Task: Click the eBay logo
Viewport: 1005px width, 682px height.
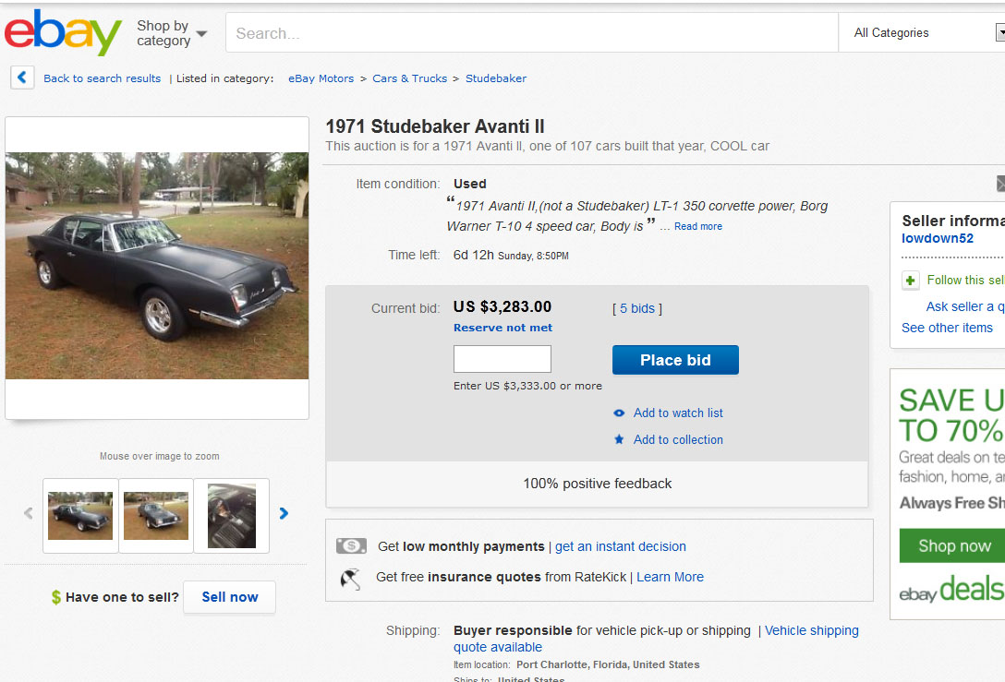Action: [x=63, y=33]
